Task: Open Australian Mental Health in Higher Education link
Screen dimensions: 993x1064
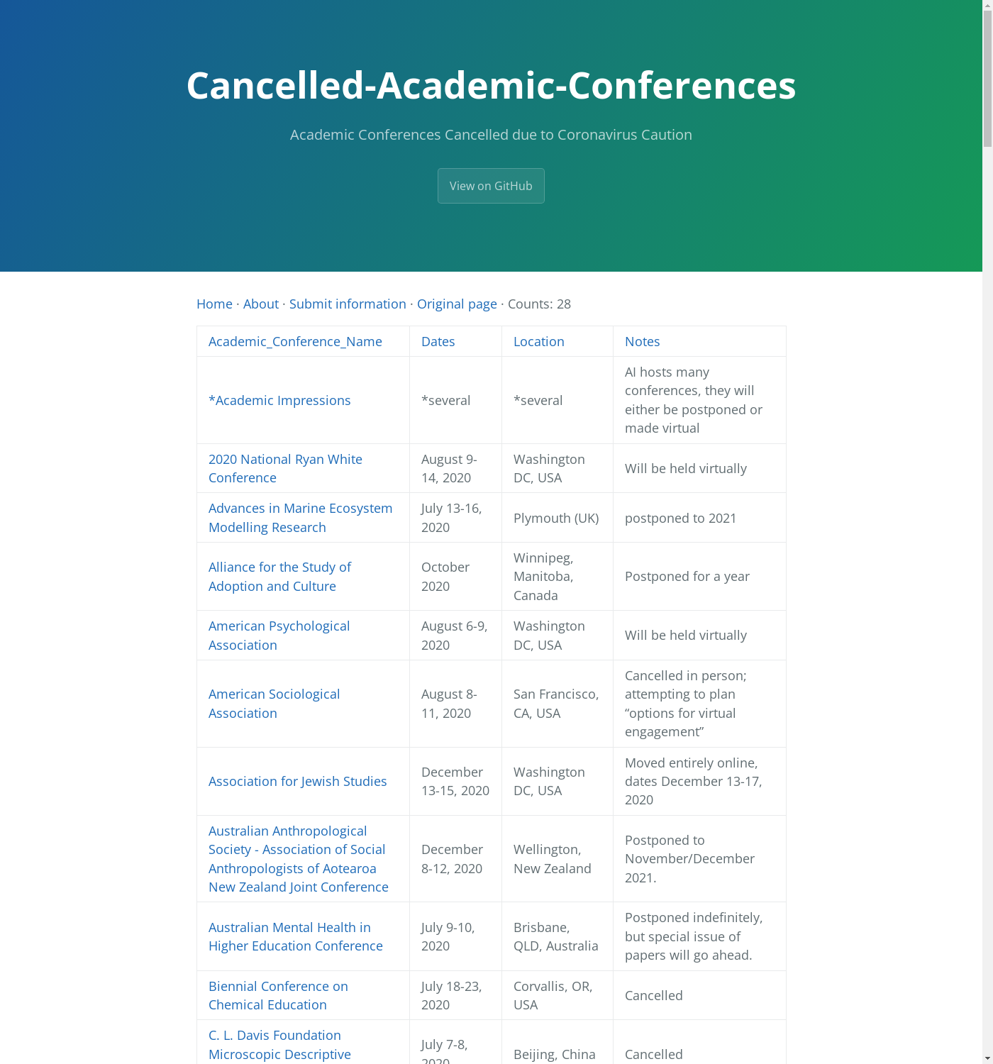Action: click(x=295, y=936)
